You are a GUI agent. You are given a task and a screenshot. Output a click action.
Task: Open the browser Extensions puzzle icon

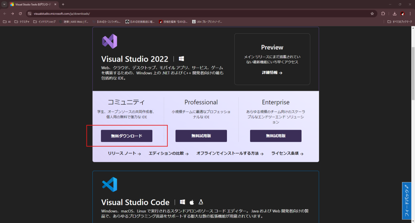tap(383, 13)
